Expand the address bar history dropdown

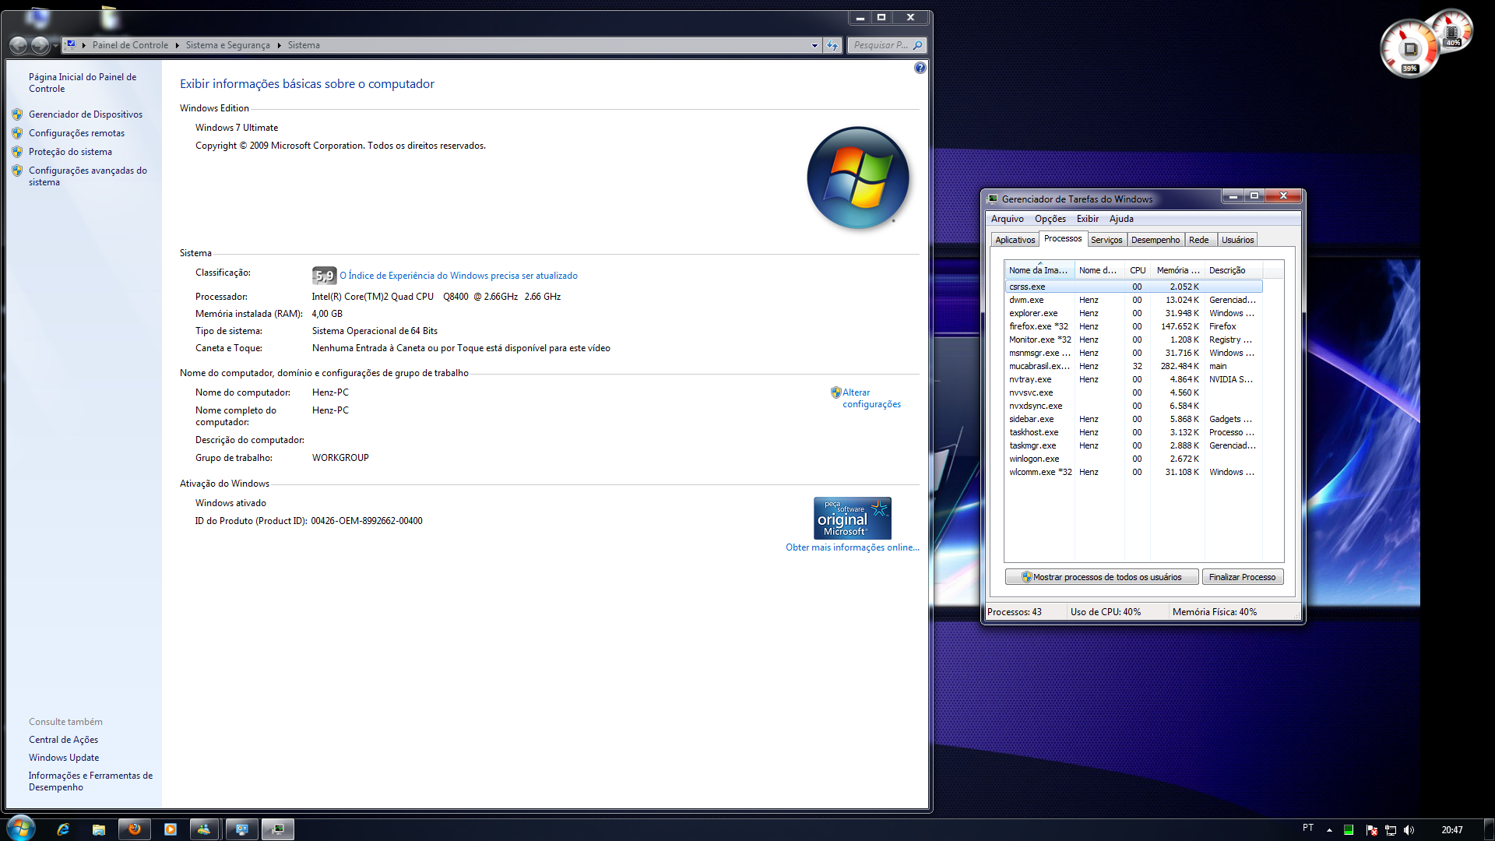tap(814, 45)
